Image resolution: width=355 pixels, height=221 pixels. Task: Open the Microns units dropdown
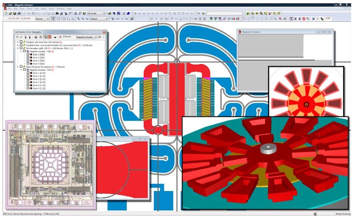click(42, 19)
